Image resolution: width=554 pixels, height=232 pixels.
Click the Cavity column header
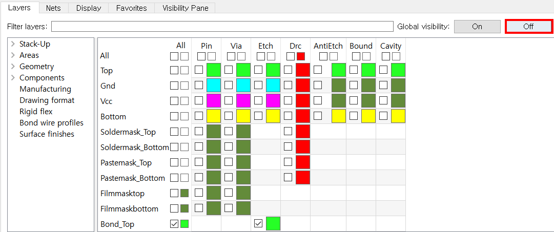coord(391,46)
